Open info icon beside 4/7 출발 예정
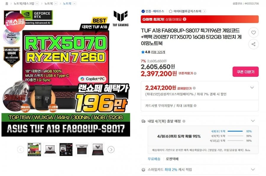Viewport: 266px width, 176px height. tap(184, 121)
